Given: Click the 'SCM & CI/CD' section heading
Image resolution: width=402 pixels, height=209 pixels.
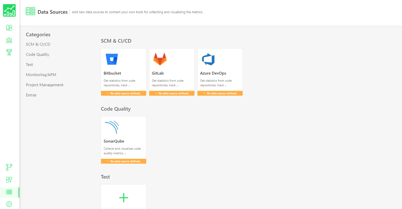Looking at the screenshot, I should (116, 41).
